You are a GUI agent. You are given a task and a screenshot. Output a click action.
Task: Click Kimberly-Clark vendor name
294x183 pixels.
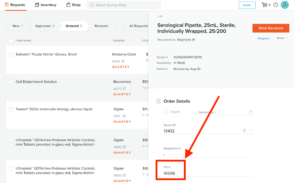pyautogui.click(x=124, y=54)
